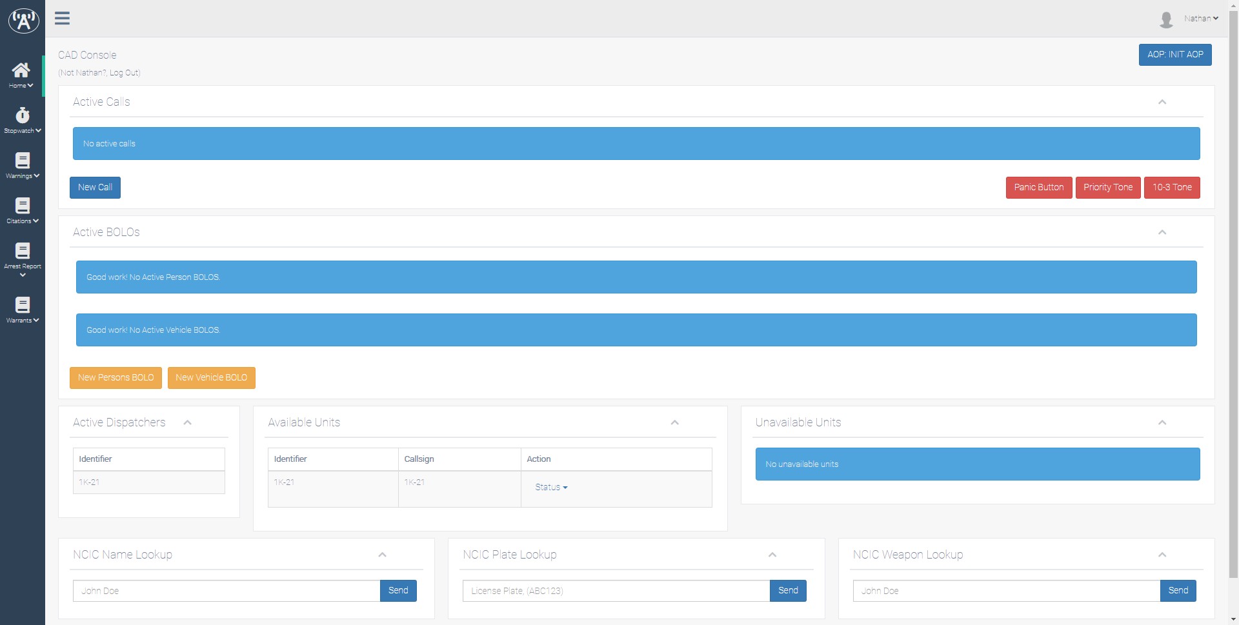Screen dimensions: 1239x625
Task: Collapse the Active BOLOs panel
Action: coord(1162,232)
